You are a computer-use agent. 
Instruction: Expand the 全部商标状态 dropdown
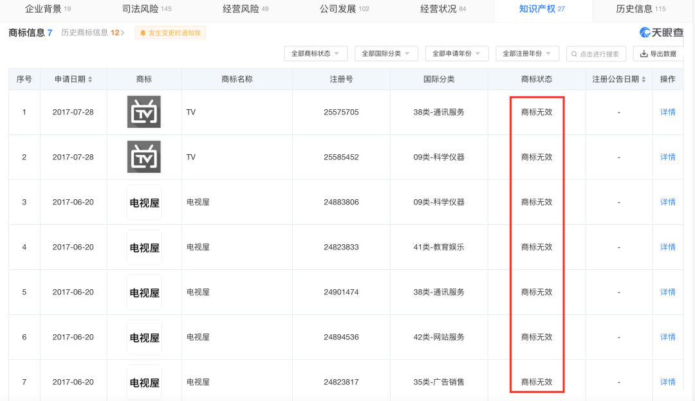(x=315, y=53)
